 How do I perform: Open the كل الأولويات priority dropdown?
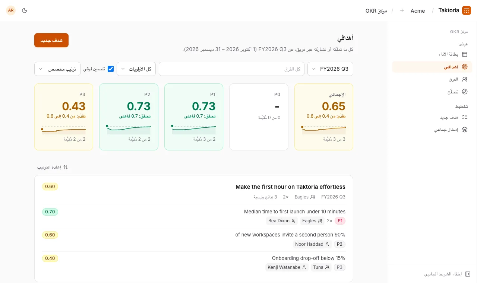coord(136,69)
